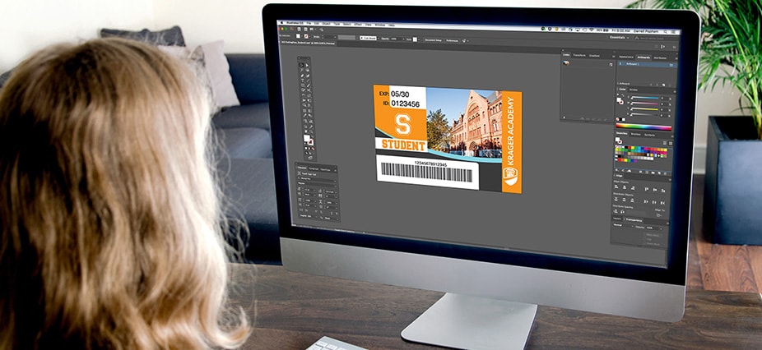The height and width of the screenshot is (350, 762).
Task: Switch to the Color panel tab
Action: (622, 90)
